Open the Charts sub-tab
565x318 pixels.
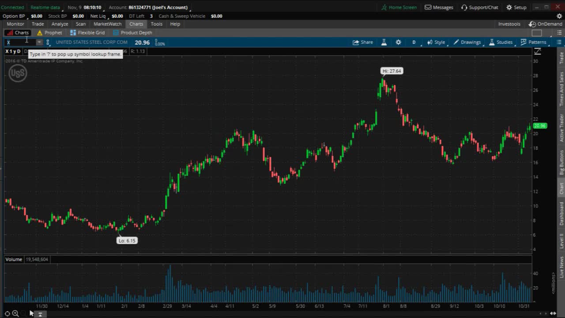click(x=18, y=33)
